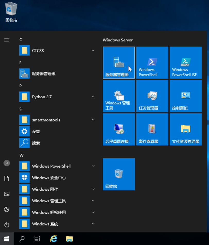The width and height of the screenshot is (209, 245).
Task: Click the taskbar search magnifier icon
Action: (22, 239)
